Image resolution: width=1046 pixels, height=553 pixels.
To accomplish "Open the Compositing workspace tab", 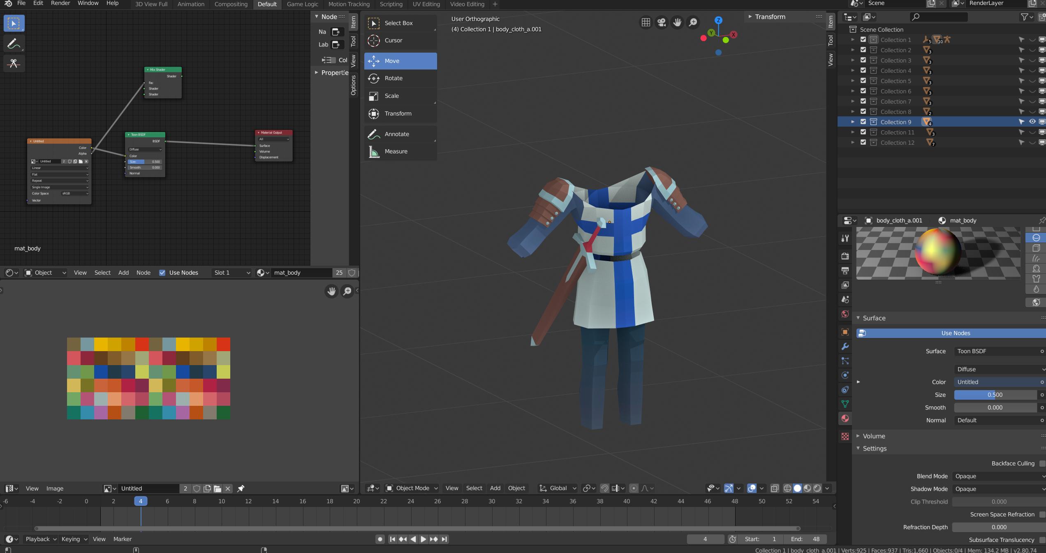I will point(231,4).
